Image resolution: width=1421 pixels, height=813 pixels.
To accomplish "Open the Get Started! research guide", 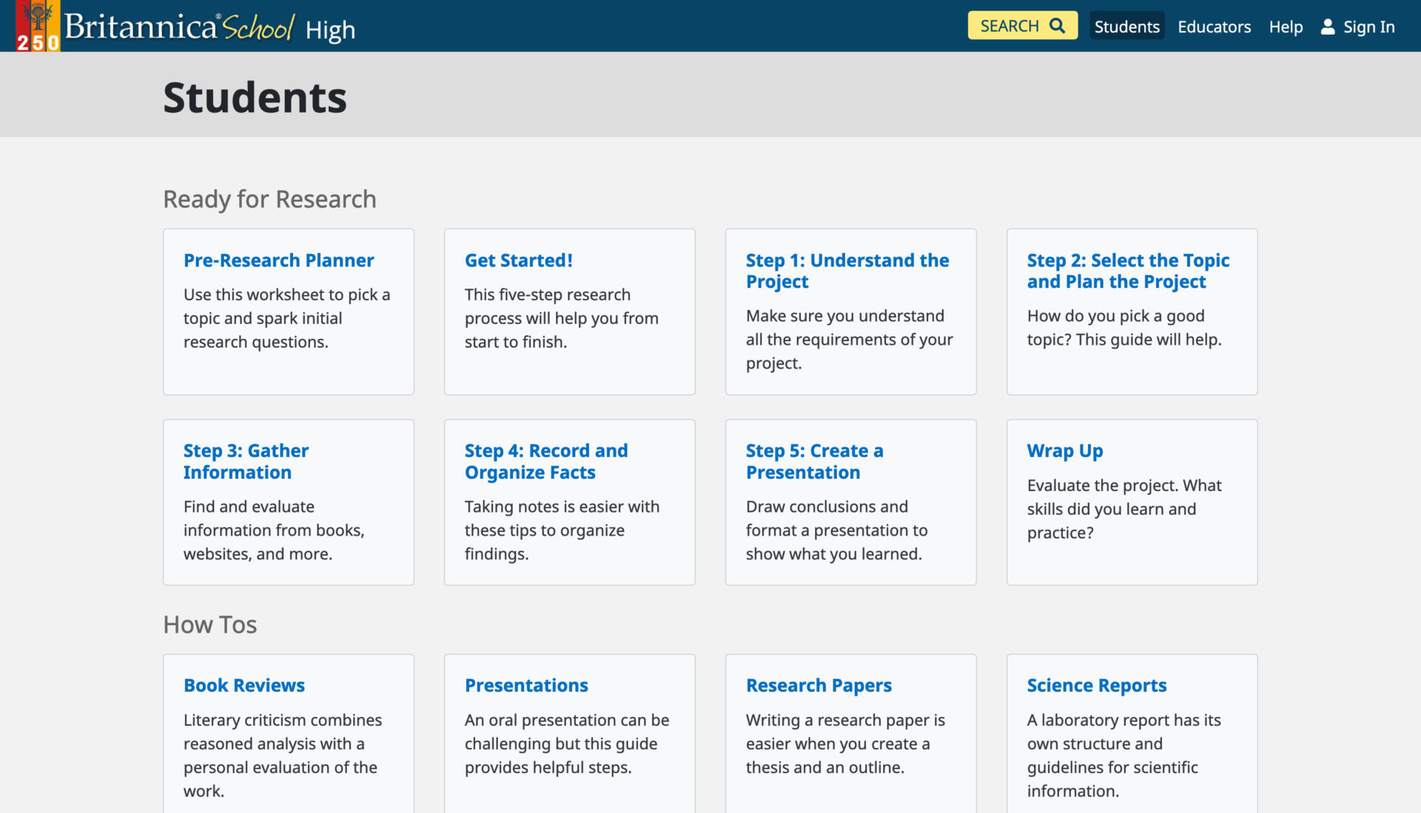I will (x=518, y=260).
